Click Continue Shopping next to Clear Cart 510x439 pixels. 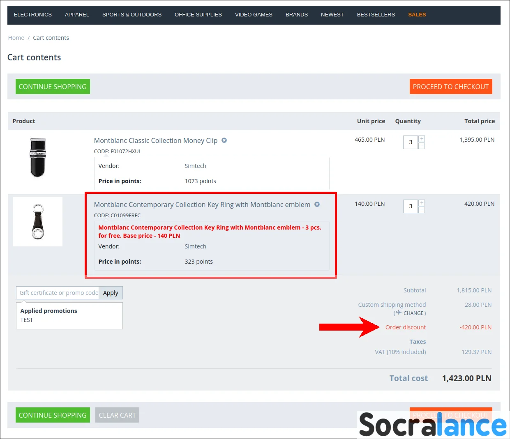click(53, 415)
